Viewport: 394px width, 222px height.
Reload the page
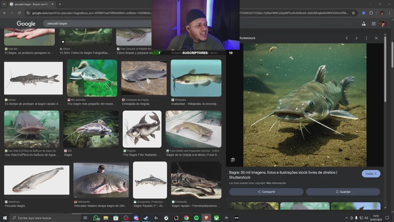tap(19, 13)
